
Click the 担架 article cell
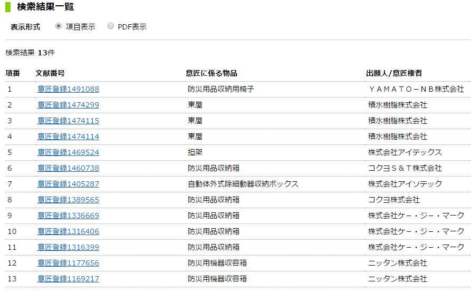click(195, 152)
